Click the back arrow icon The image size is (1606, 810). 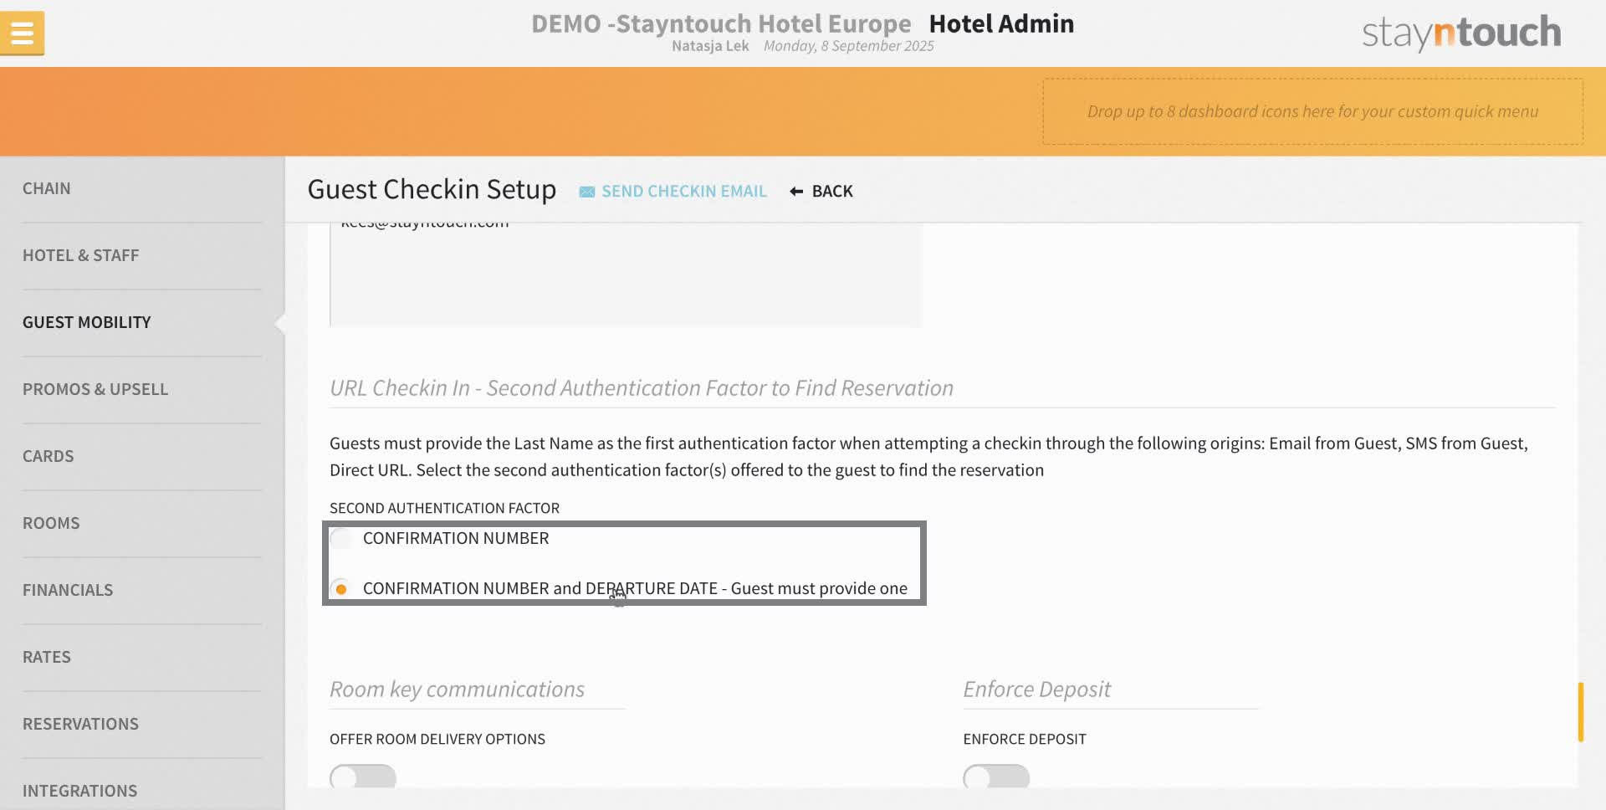pyautogui.click(x=795, y=191)
